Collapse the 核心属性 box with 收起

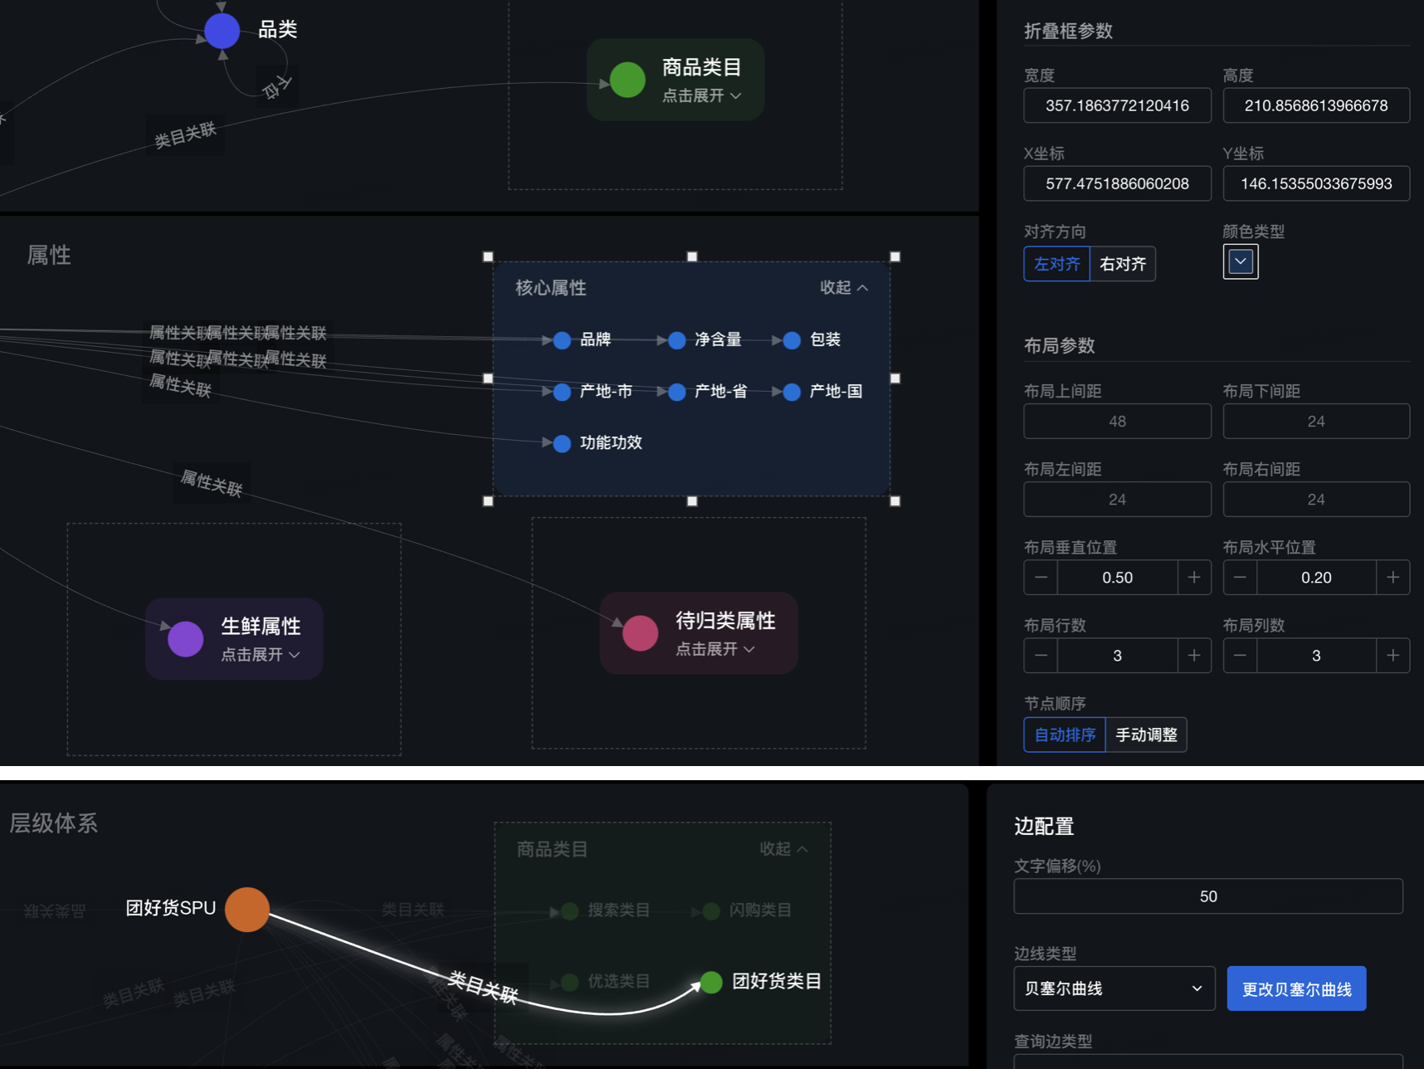(x=844, y=287)
